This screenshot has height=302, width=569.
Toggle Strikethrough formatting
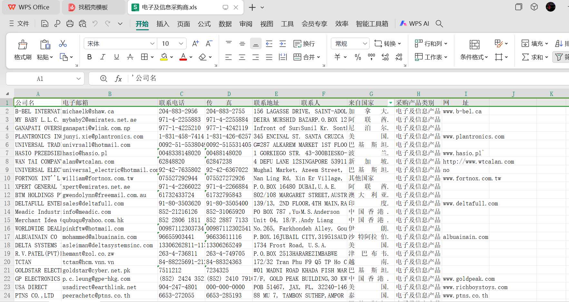tap(130, 57)
